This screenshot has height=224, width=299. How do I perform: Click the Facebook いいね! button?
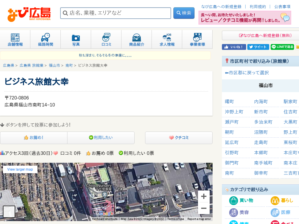[234, 47]
